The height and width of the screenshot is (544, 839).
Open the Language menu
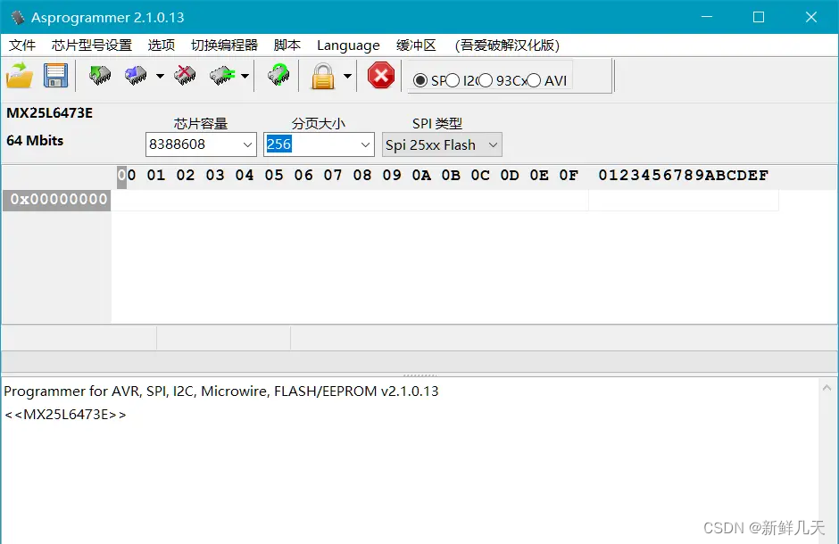347,45
